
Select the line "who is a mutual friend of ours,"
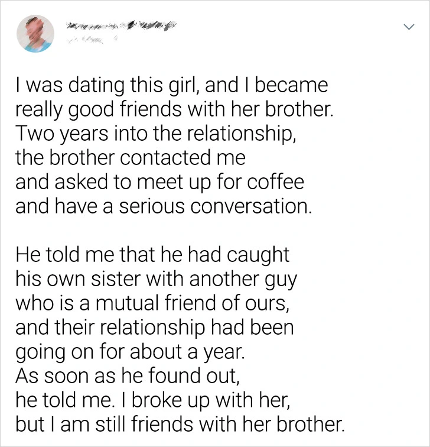point(157,303)
